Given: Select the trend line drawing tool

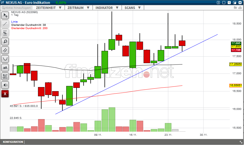Looking at the screenshot, I should coord(5,24).
